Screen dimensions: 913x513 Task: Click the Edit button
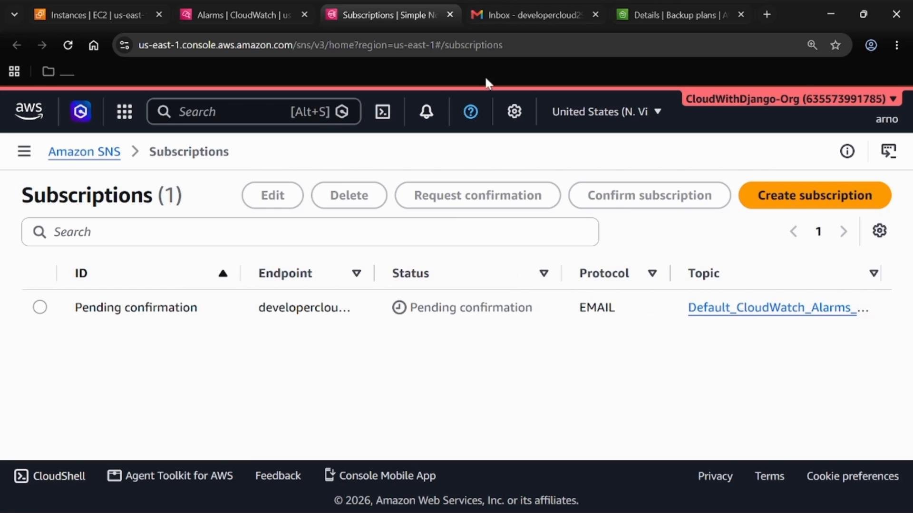tap(272, 195)
